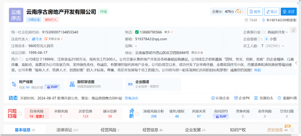Click info icon next to 企查查行业
The image size is (301, 136).
coord(262,32)
